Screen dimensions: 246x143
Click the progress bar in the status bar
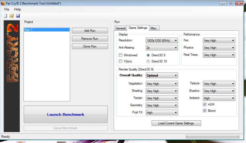212,137
